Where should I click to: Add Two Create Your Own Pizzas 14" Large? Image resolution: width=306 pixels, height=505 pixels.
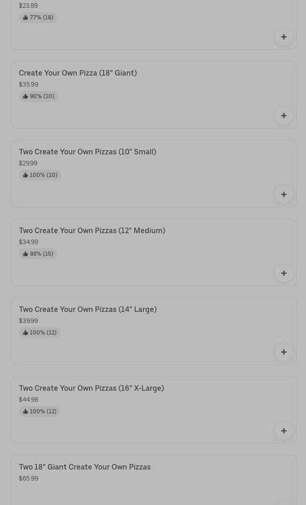283,352
